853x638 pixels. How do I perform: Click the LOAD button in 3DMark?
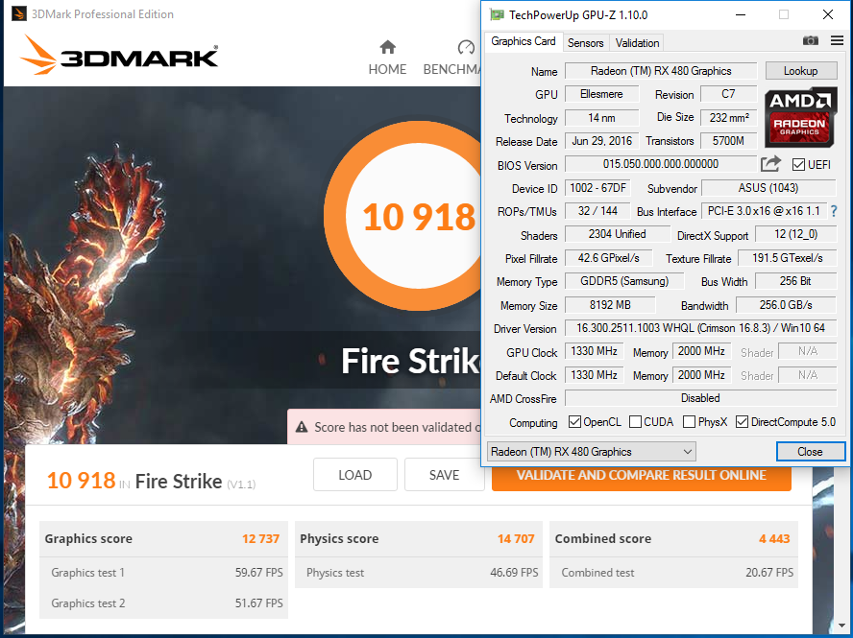[355, 475]
